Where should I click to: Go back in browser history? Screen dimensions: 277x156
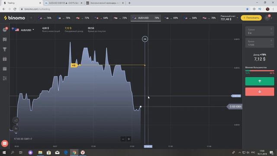(x=4, y=9)
